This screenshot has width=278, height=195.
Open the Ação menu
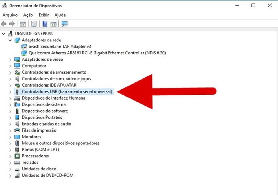coord(28,15)
